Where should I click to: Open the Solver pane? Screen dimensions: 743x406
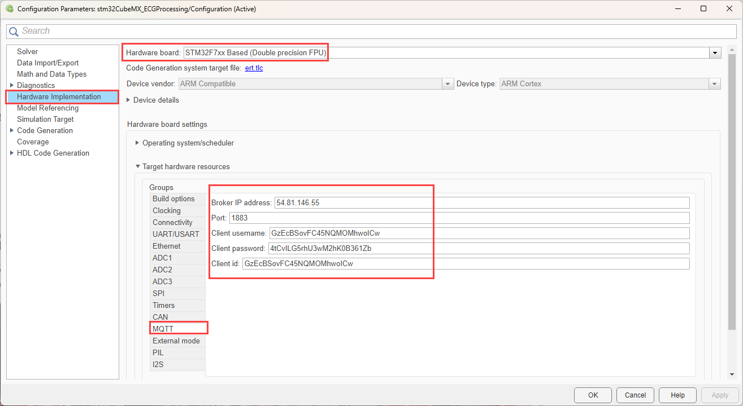pos(27,51)
